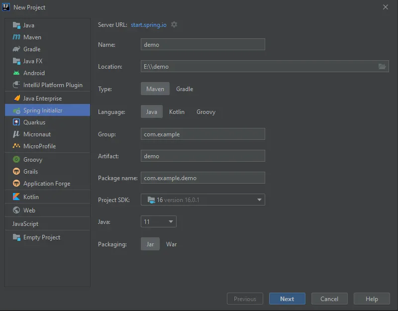The width and height of the screenshot is (398, 311).
Task: Choose Groovy as the language option
Action: coord(206,111)
